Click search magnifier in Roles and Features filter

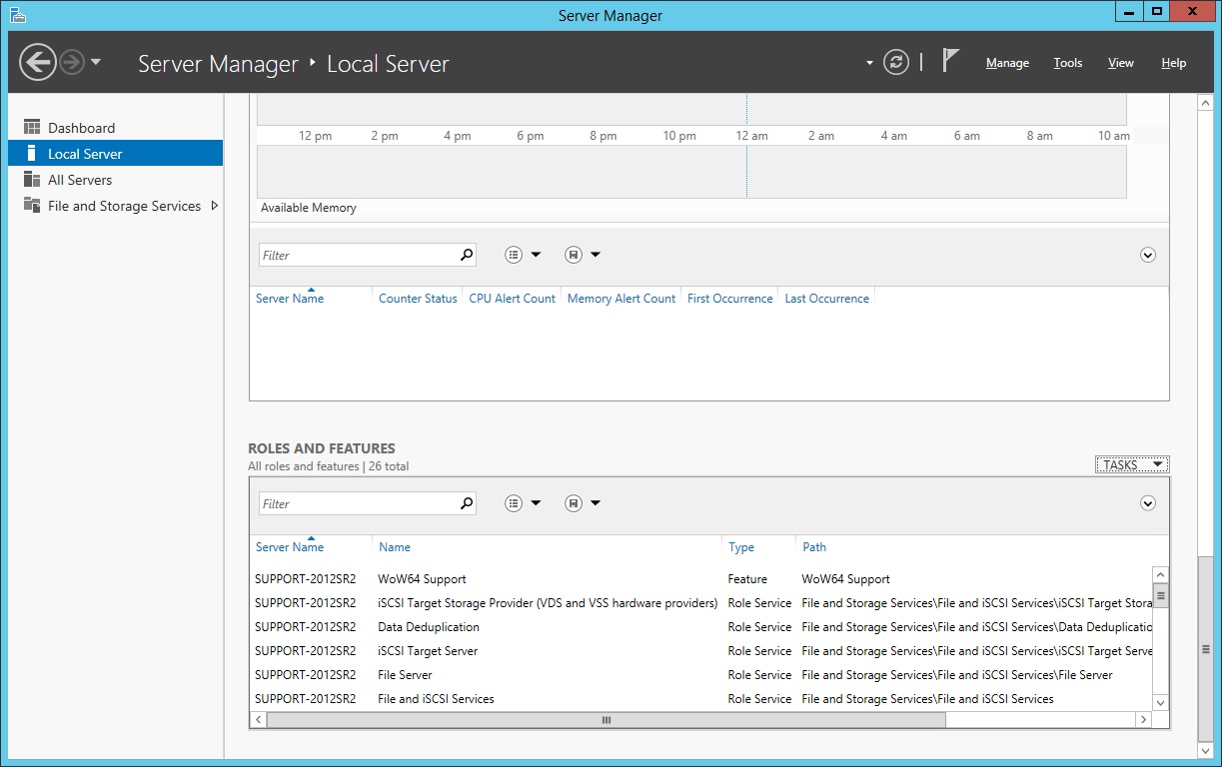[x=466, y=504]
